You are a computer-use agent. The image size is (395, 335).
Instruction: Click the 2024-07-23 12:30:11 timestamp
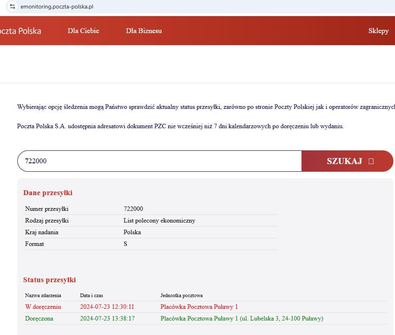[x=107, y=307]
